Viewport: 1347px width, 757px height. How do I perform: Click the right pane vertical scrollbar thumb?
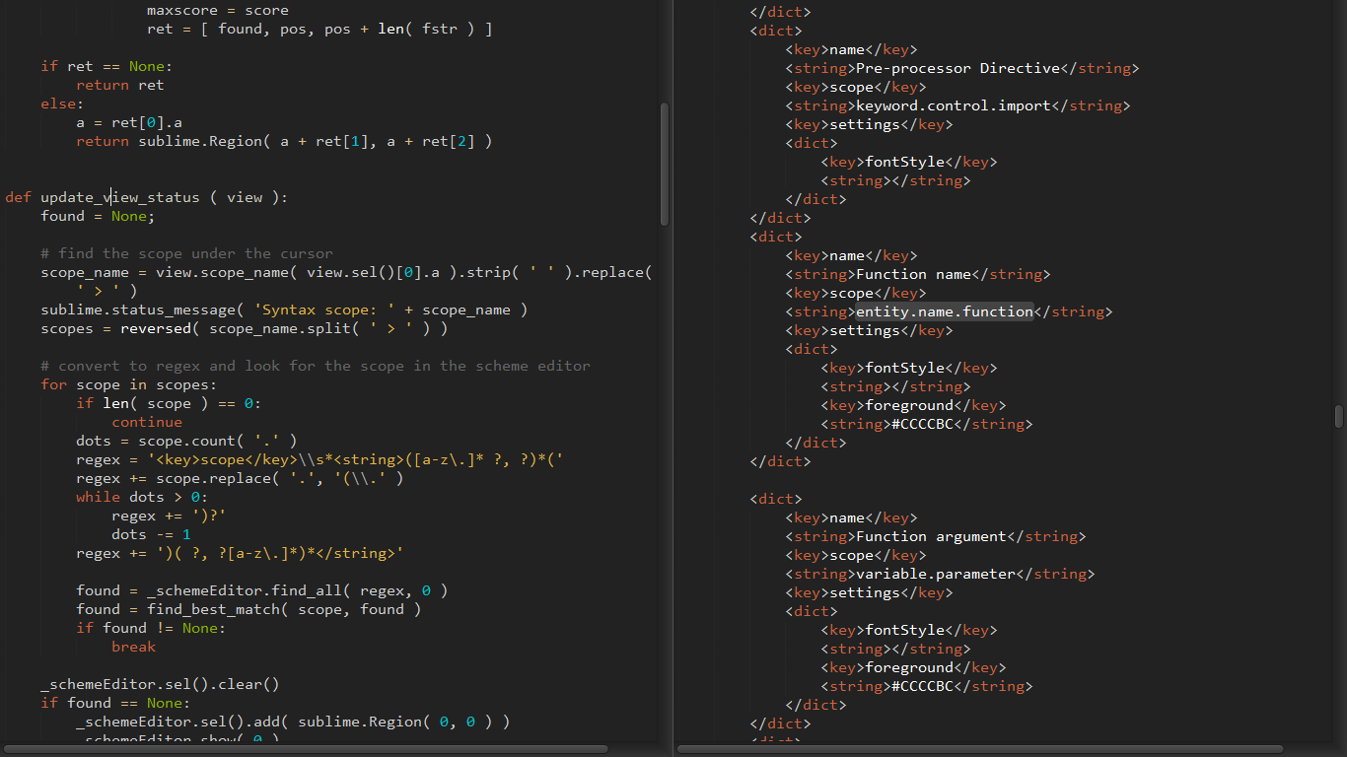(x=1339, y=416)
